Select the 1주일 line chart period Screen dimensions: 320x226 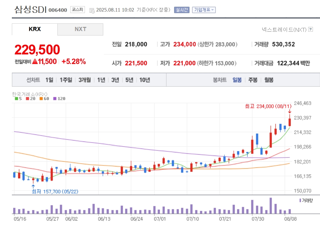pyautogui.click(x=66, y=80)
